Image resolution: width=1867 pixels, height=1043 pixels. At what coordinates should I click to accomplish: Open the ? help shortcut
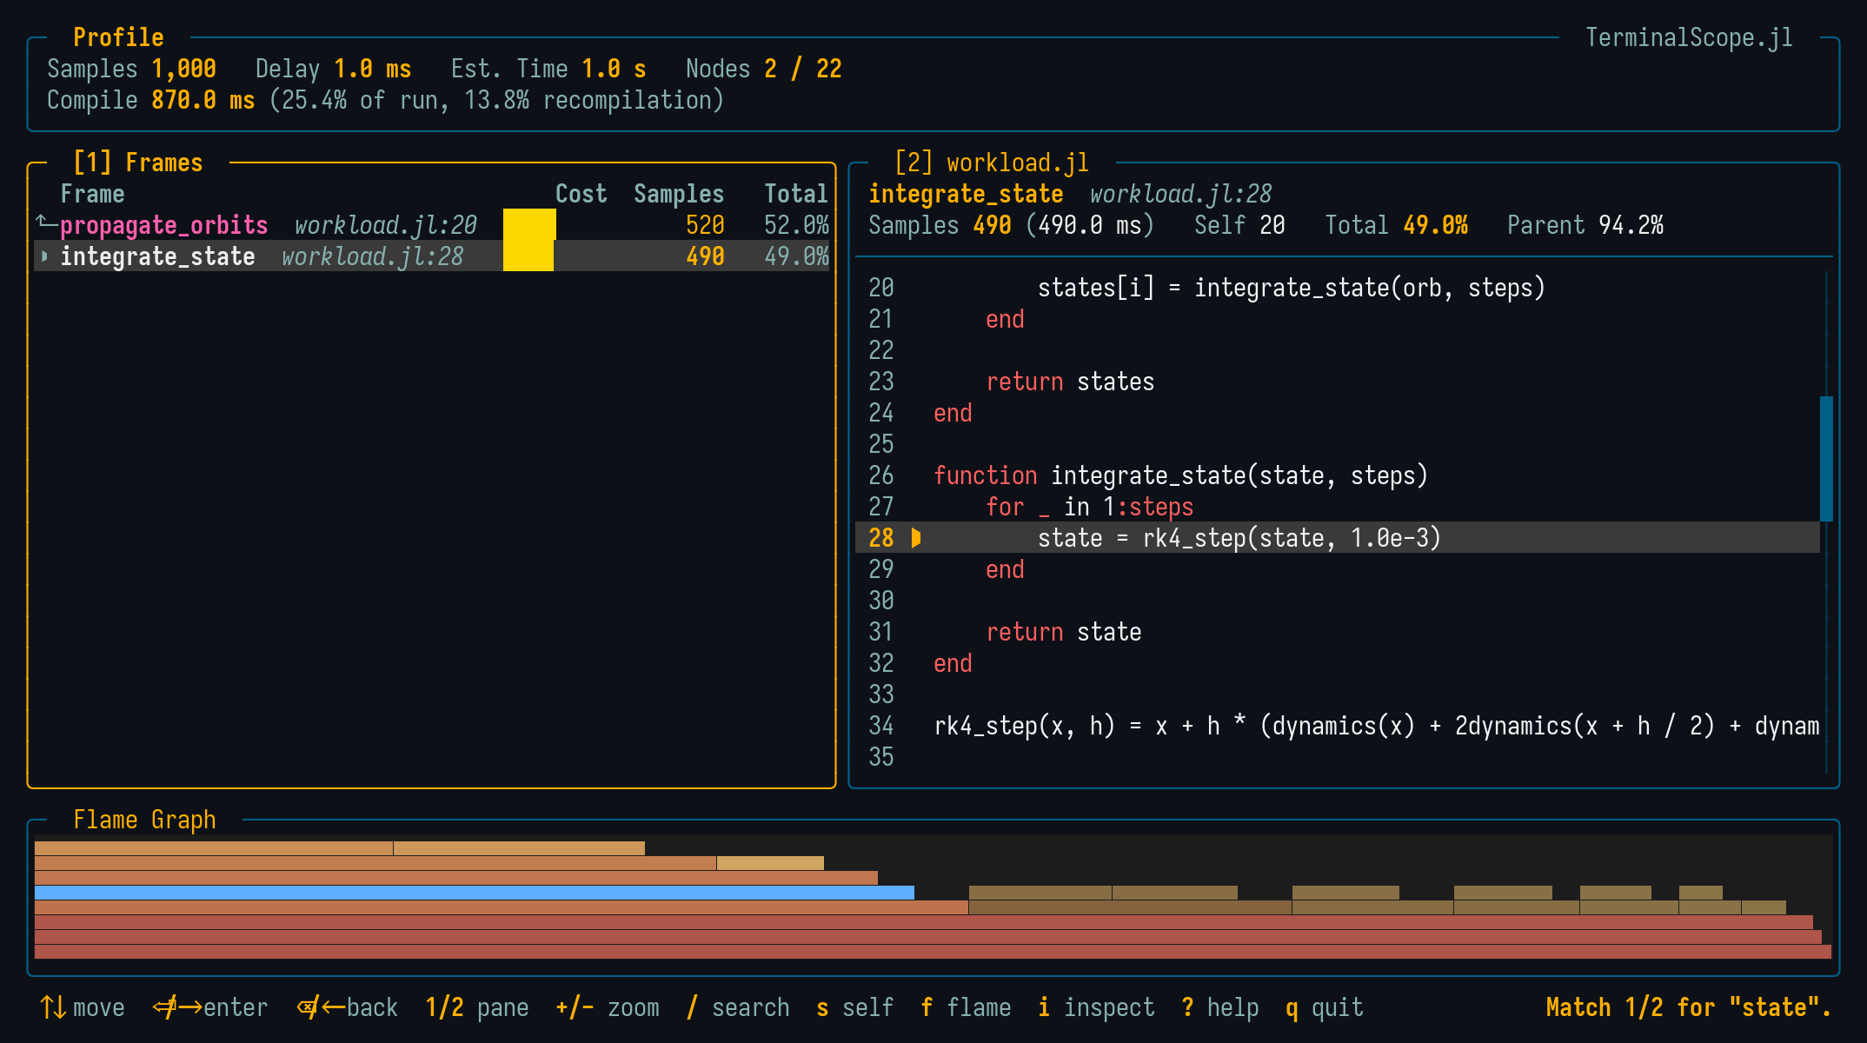[x=1220, y=1007]
